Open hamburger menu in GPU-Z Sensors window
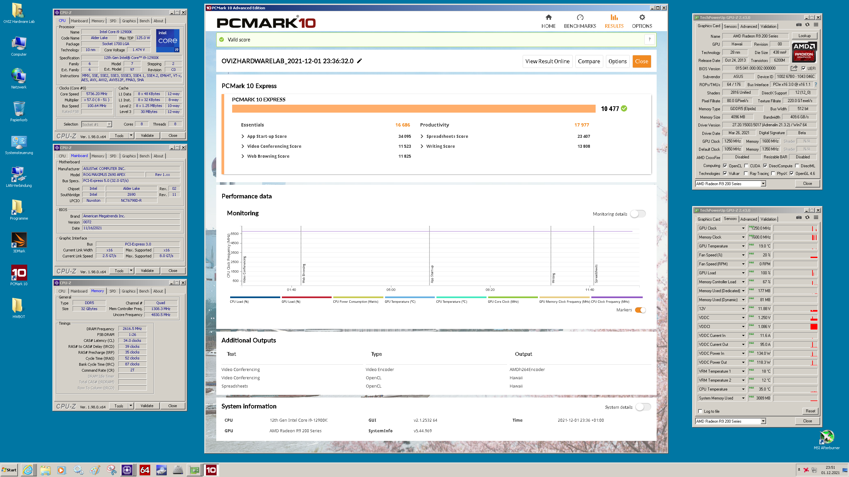 coord(816,218)
